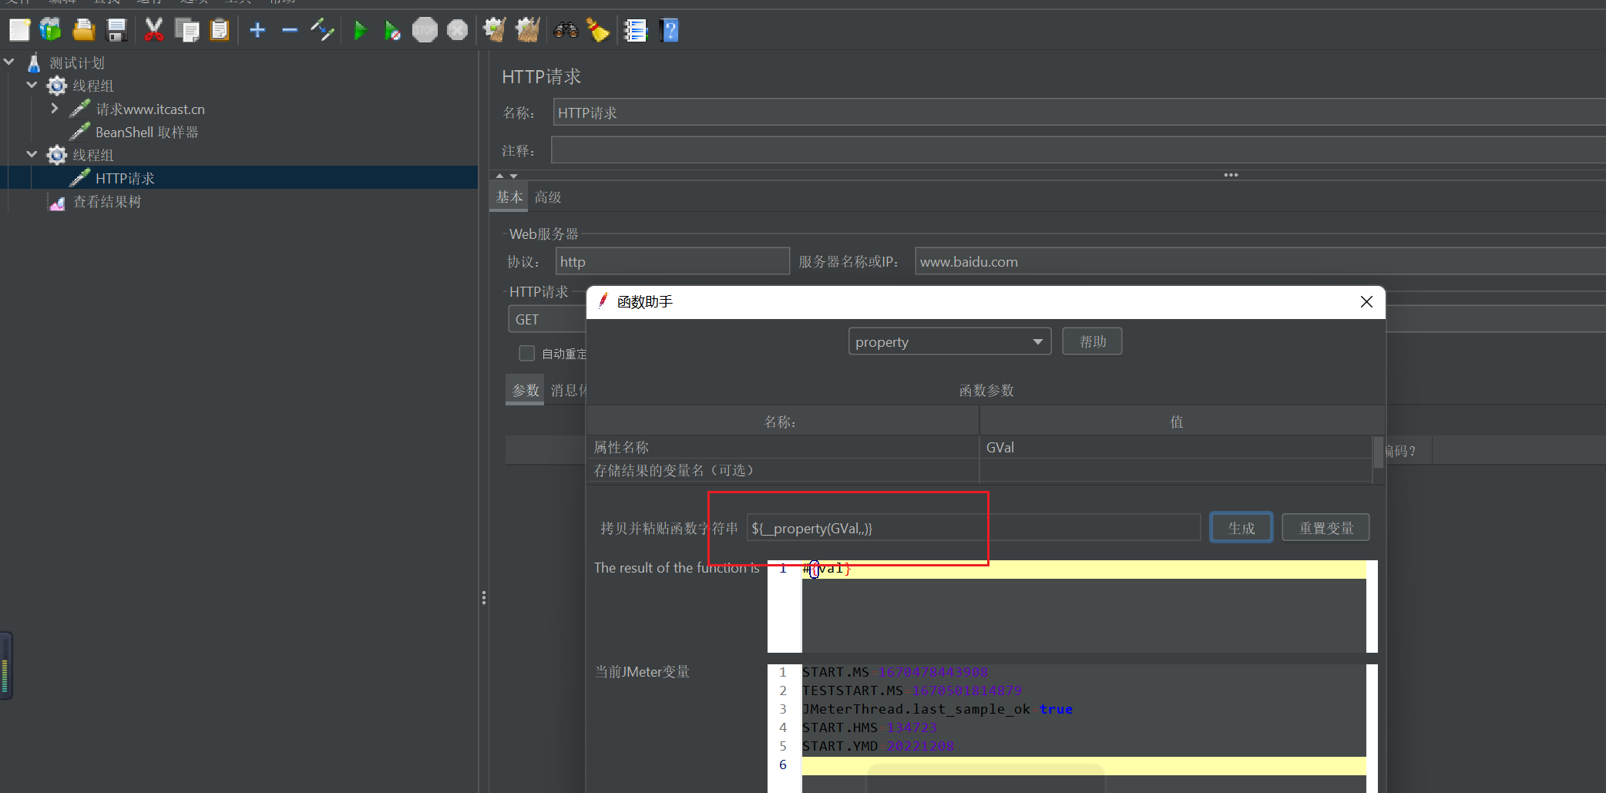Image resolution: width=1606 pixels, height=793 pixels.
Task: Click the Cut scissors icon
Action: tap(154, 31)
